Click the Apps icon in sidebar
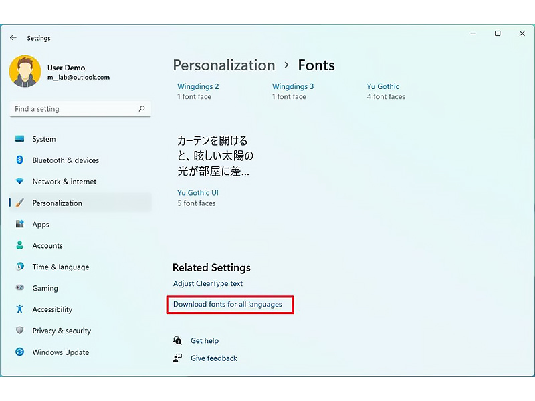Screen dimensions: 535x401 pyautogui.click(x=20, y=224)
